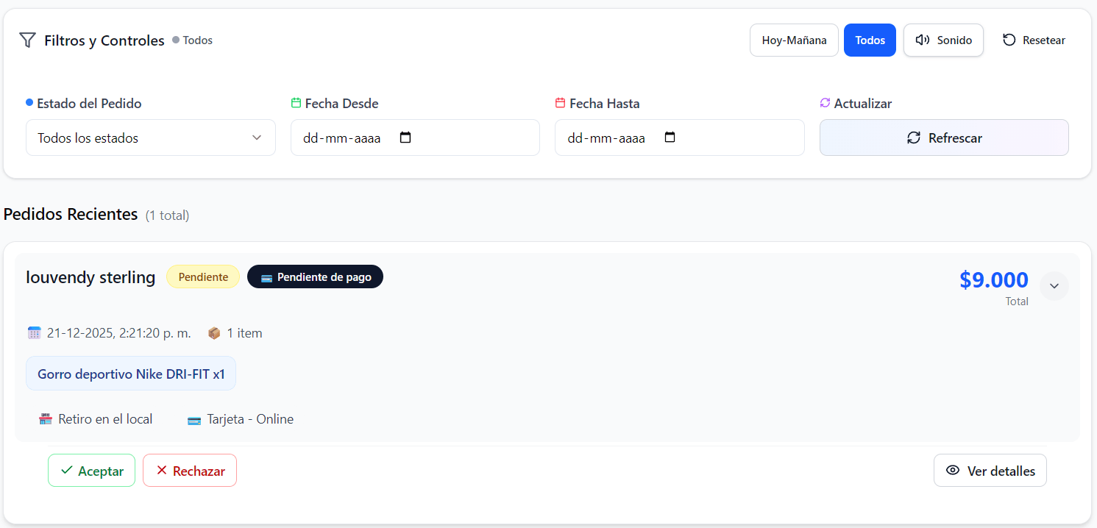Click Resetear to clear filters

click(x=1034, y=40)
